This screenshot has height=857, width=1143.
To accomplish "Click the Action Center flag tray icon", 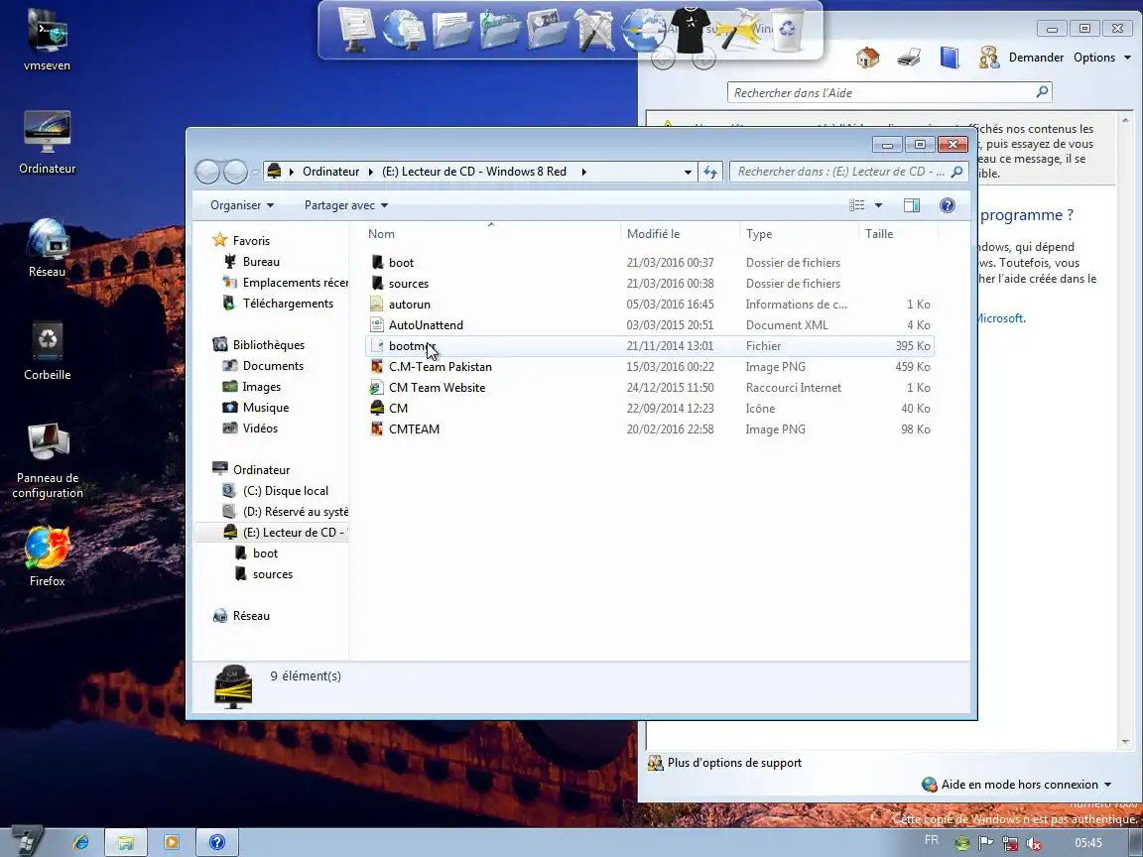I will click(985, 843).
